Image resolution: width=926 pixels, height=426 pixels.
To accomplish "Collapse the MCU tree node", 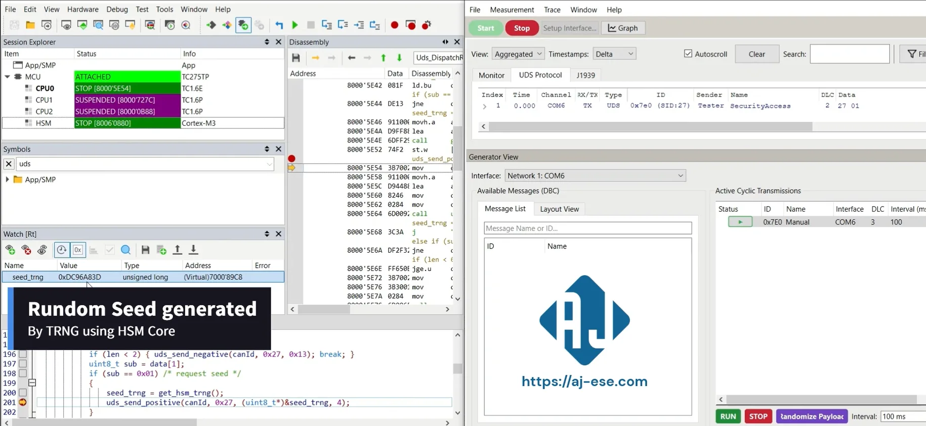I will pyautogui.click(x=8, y=77).
